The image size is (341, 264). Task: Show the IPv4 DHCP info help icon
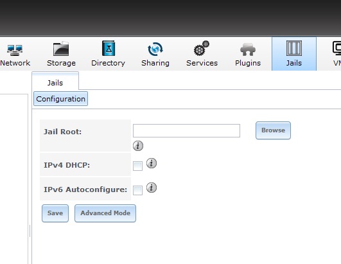point(152,163)
